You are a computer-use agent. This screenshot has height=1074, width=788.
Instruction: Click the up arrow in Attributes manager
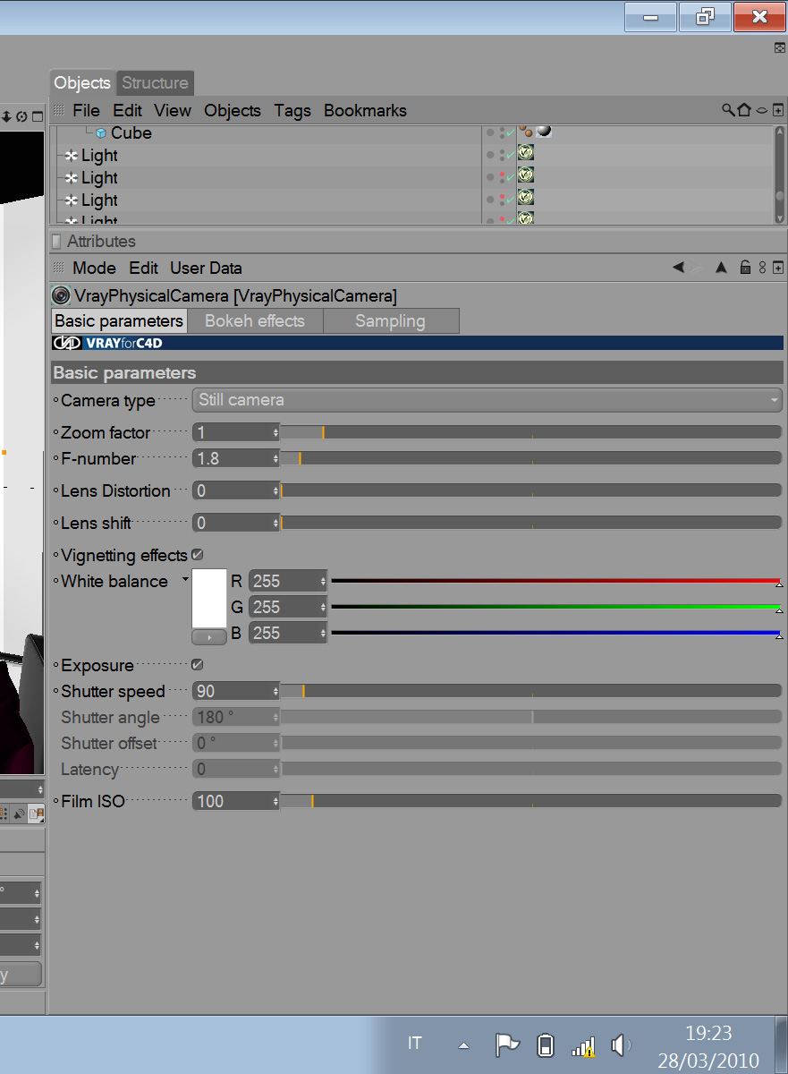click(x=721, y=268)
